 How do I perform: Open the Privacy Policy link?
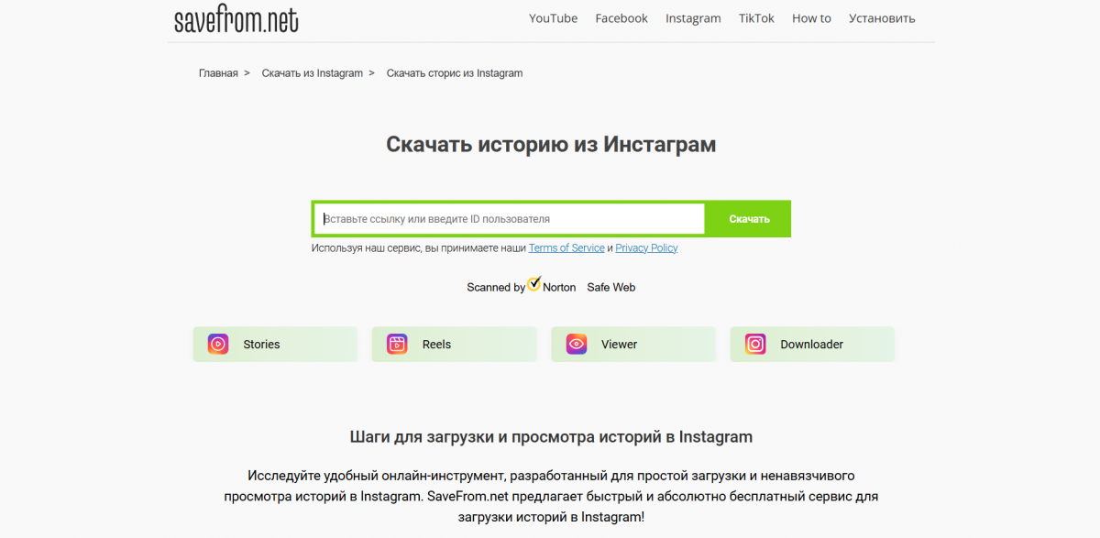646,248
